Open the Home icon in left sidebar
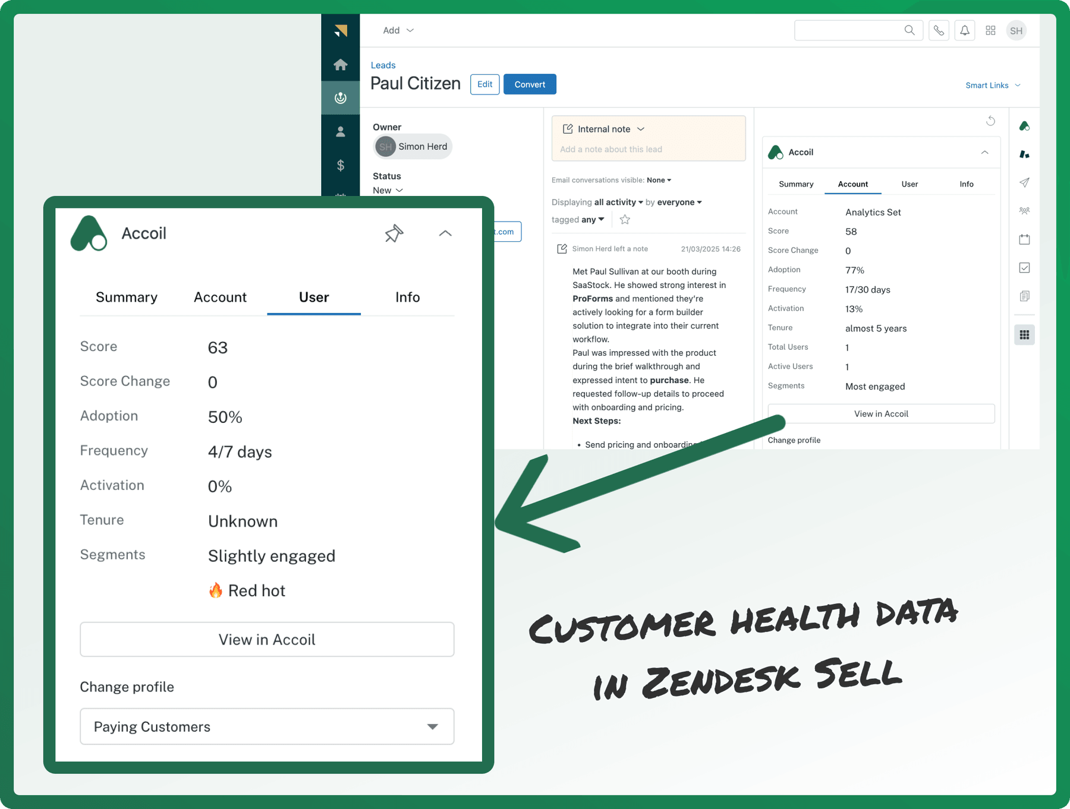This screenshot has width=1070, height=809. click(341, 64)
